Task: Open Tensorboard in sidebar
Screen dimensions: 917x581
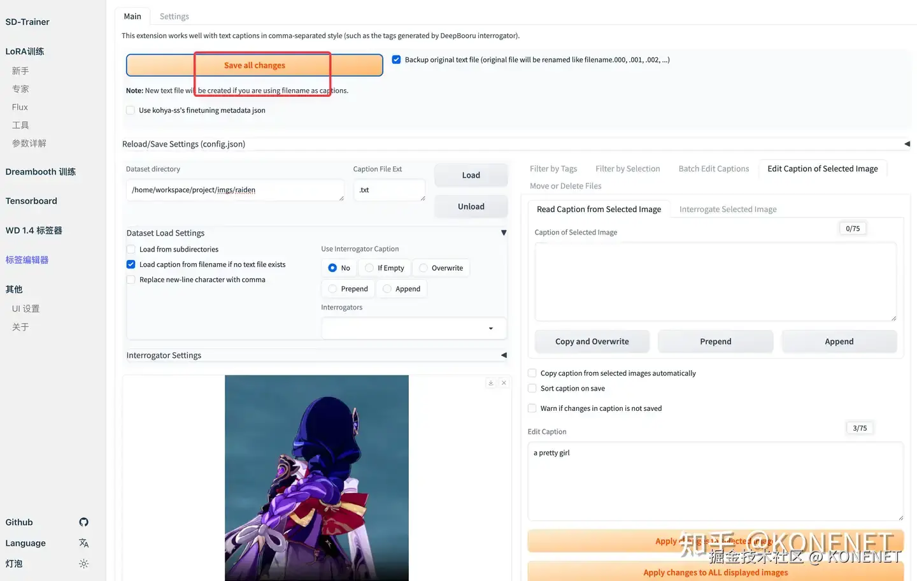Action: pyautogui.click(x=31, y=201)
